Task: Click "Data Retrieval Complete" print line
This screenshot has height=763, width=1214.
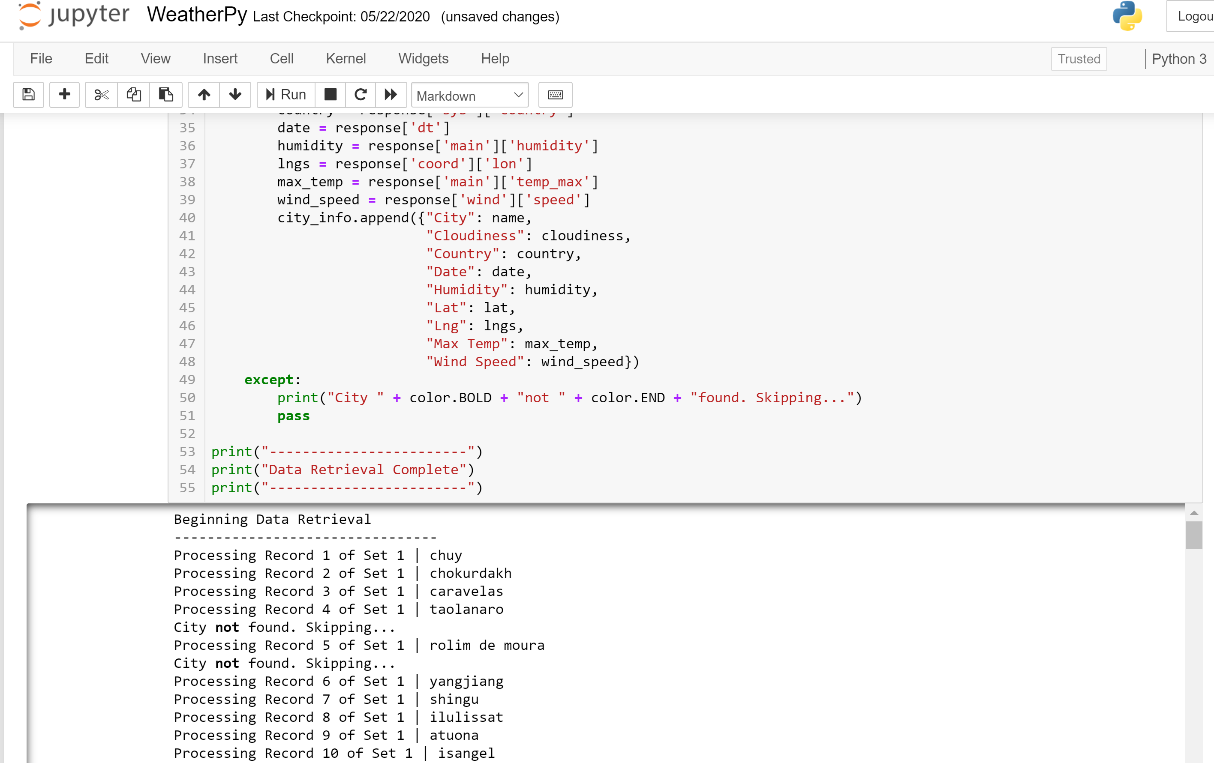Action: tap(343, 470)
